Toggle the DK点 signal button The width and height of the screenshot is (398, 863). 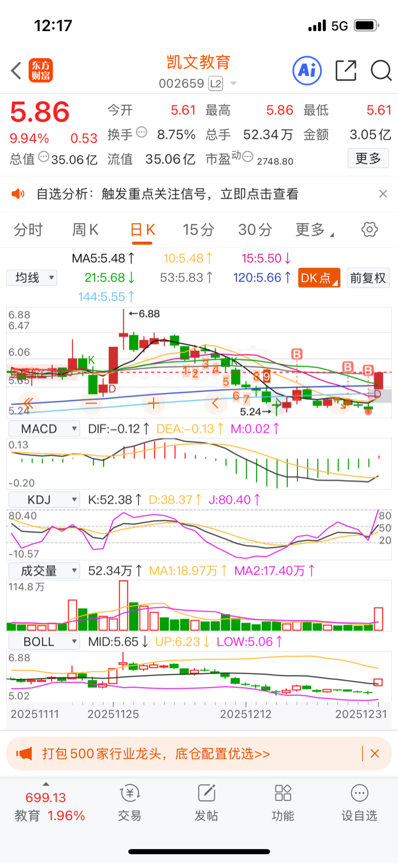319,278
